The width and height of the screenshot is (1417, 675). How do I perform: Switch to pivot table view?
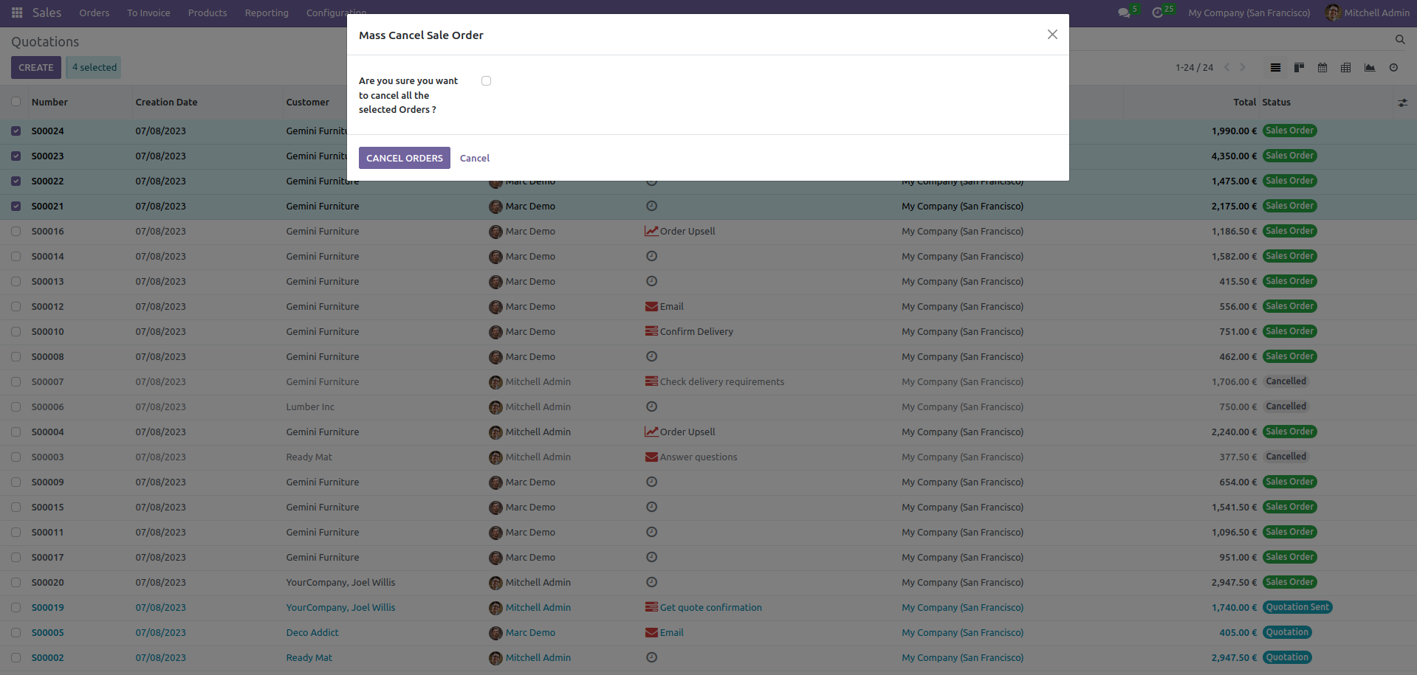click(1346, 67)
